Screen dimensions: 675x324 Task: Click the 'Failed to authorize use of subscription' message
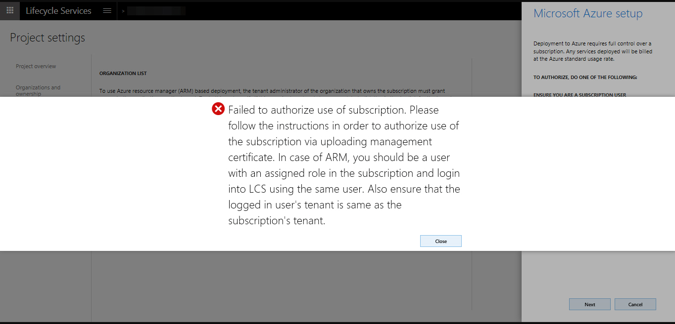pos(344,165)
